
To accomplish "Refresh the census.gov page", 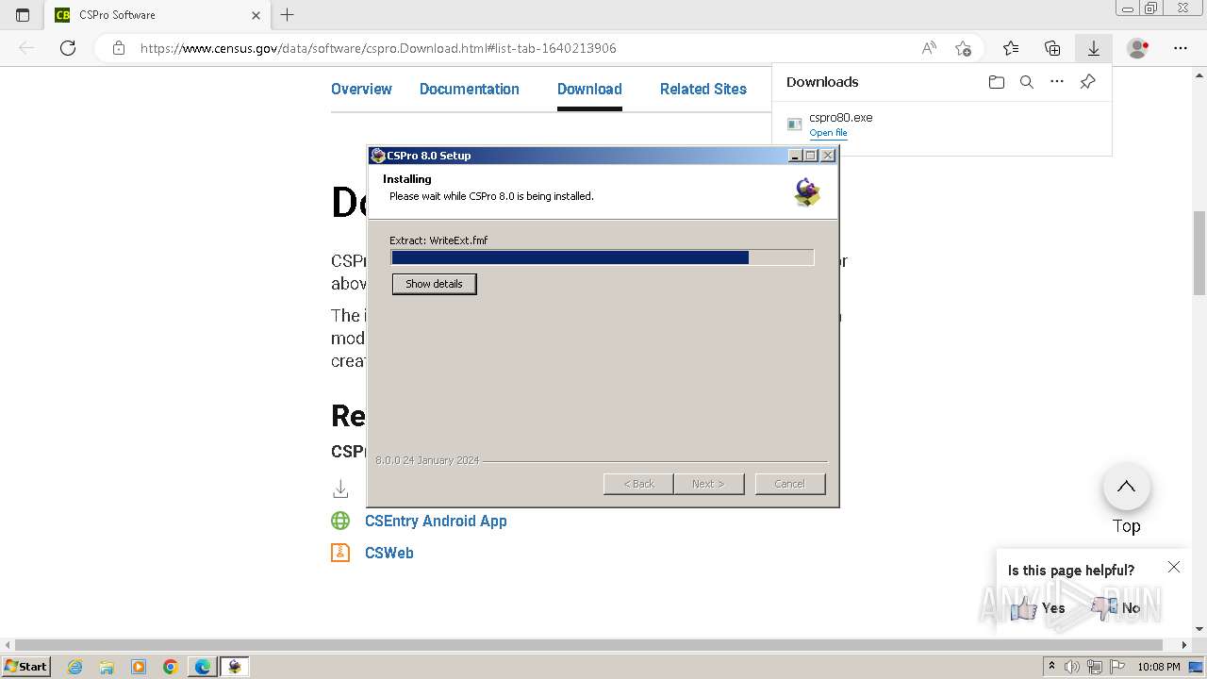I will [x=68, y=48].
